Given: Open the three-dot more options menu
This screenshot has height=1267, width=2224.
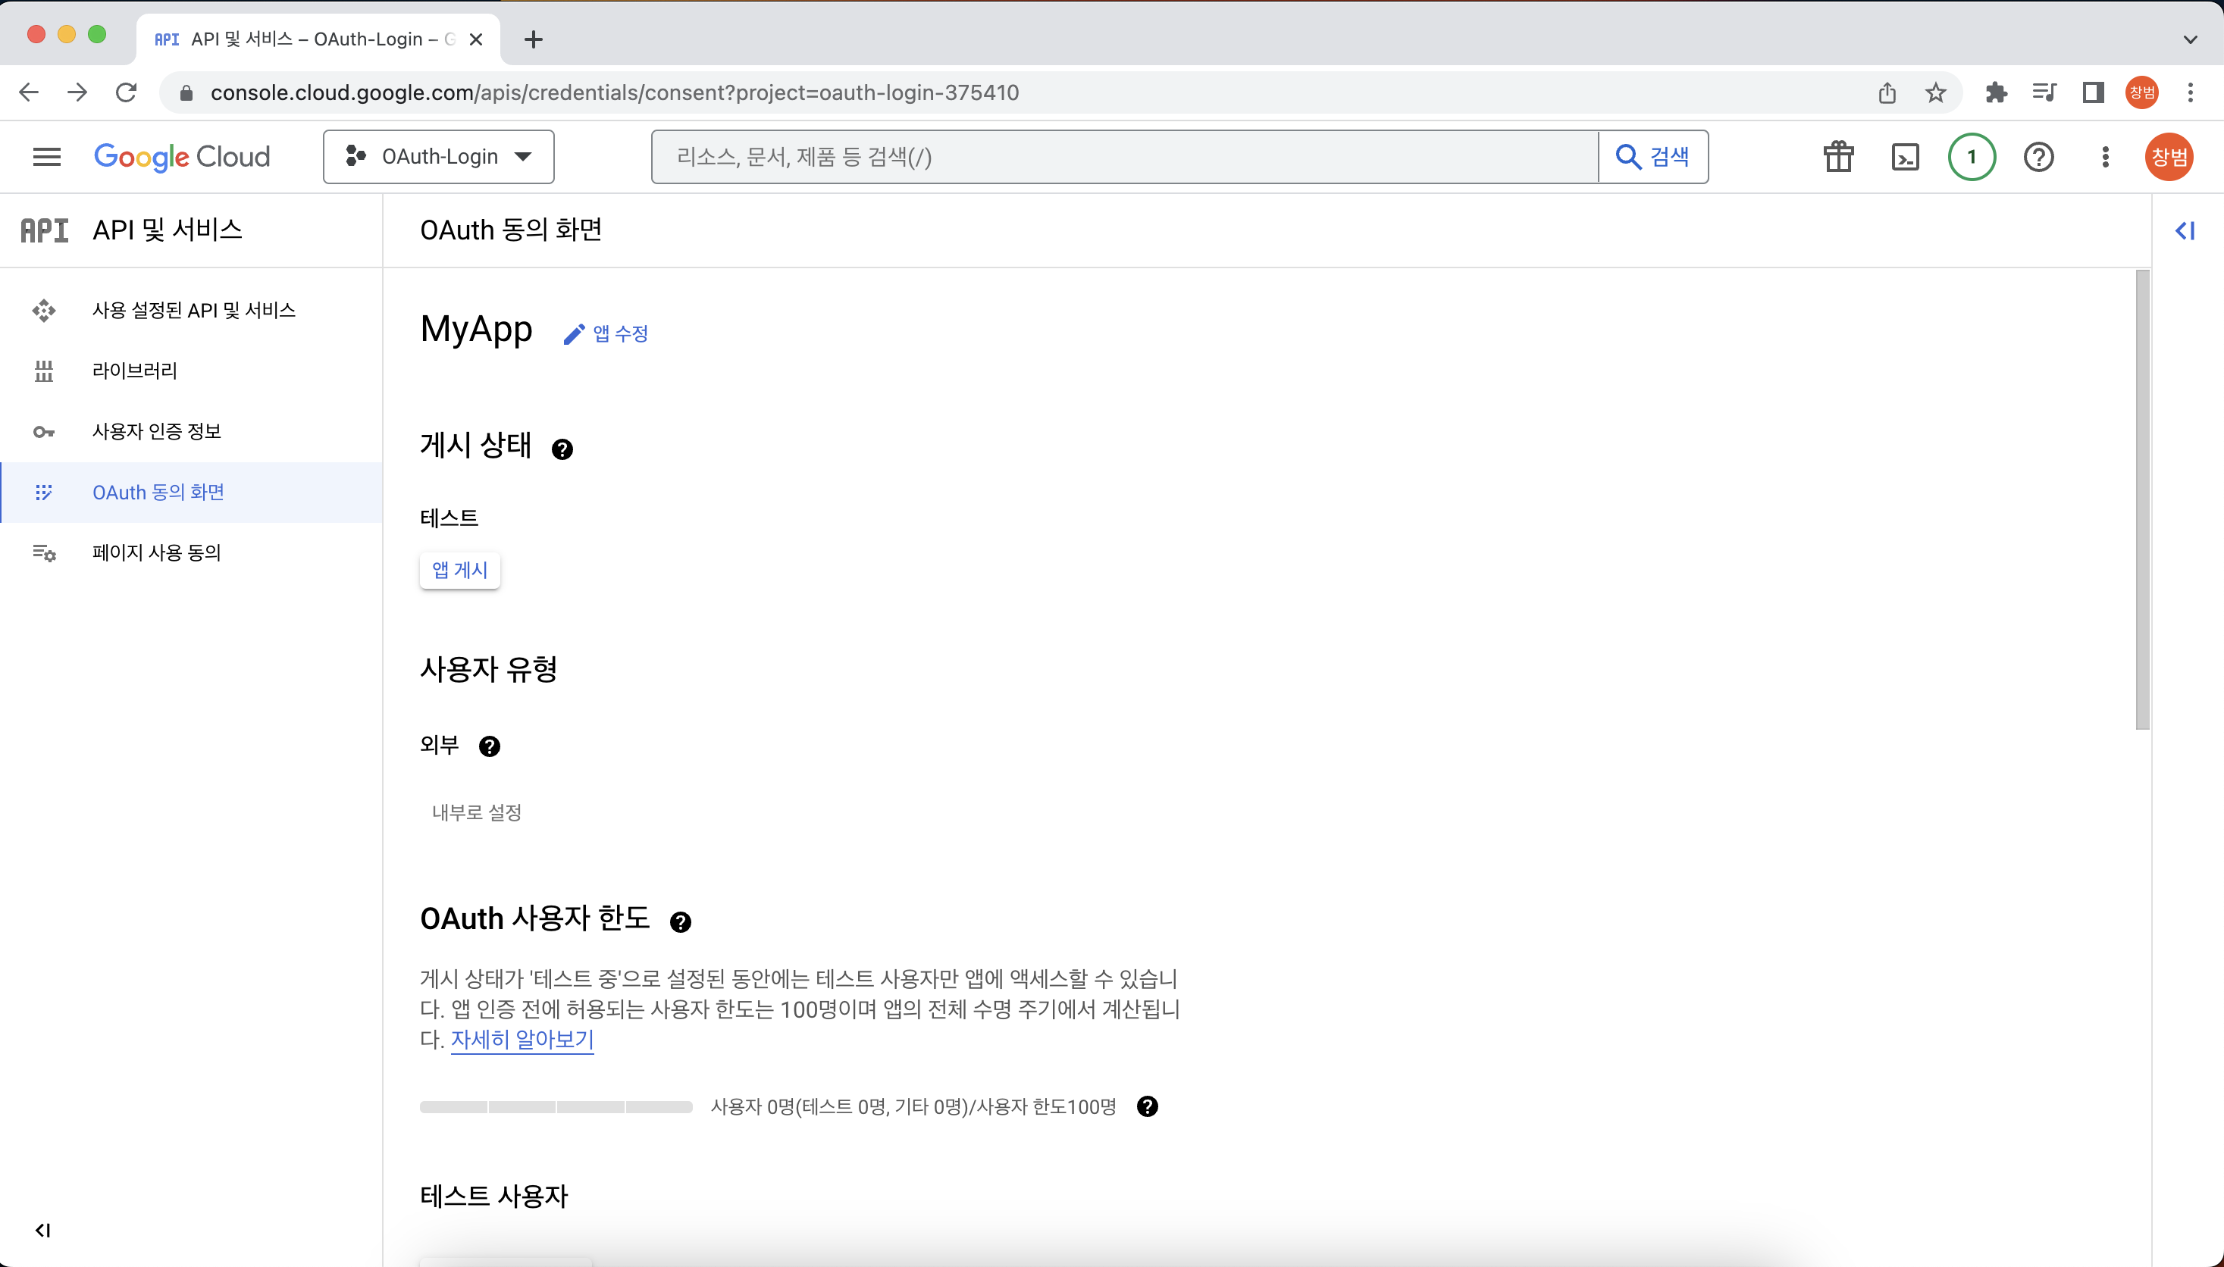Looking at the screenshot, I should [x=2105, y=157].
